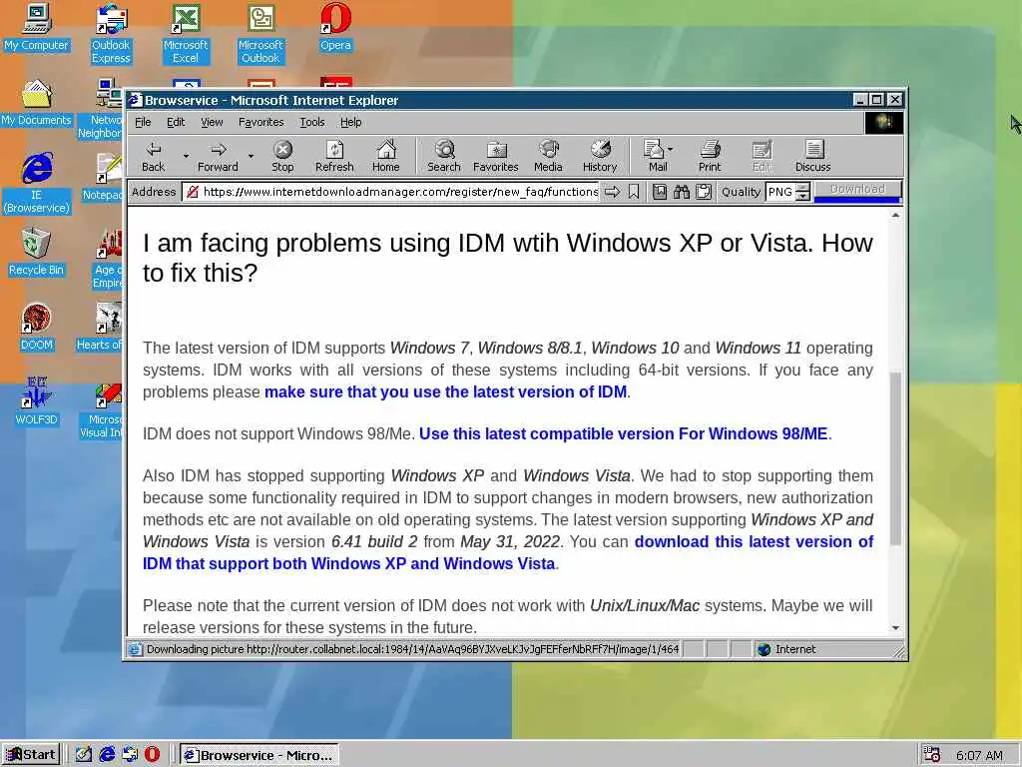Click the Download button in toolbar
1022x767 pixels.
pos(857,189)
